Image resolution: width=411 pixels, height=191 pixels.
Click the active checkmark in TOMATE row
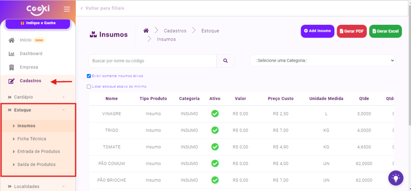[x=215, y=147]
